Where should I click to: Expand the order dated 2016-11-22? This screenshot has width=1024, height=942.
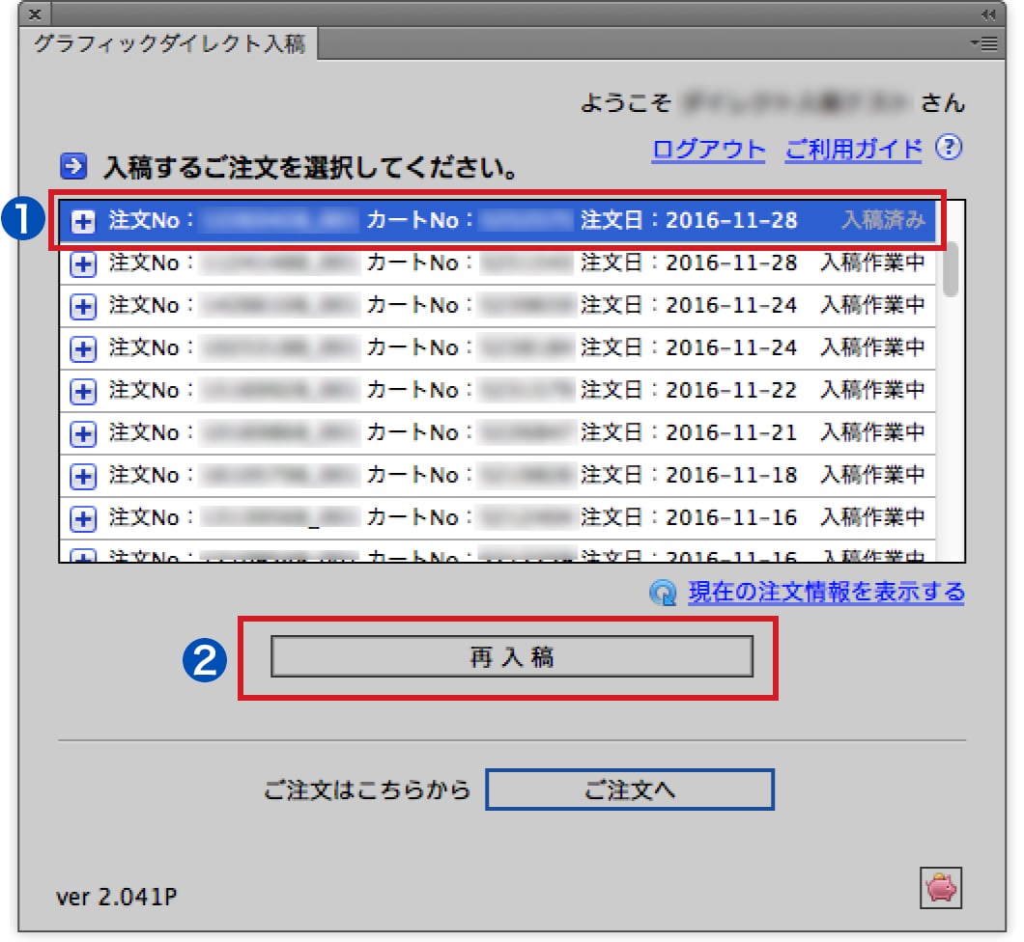84,391
